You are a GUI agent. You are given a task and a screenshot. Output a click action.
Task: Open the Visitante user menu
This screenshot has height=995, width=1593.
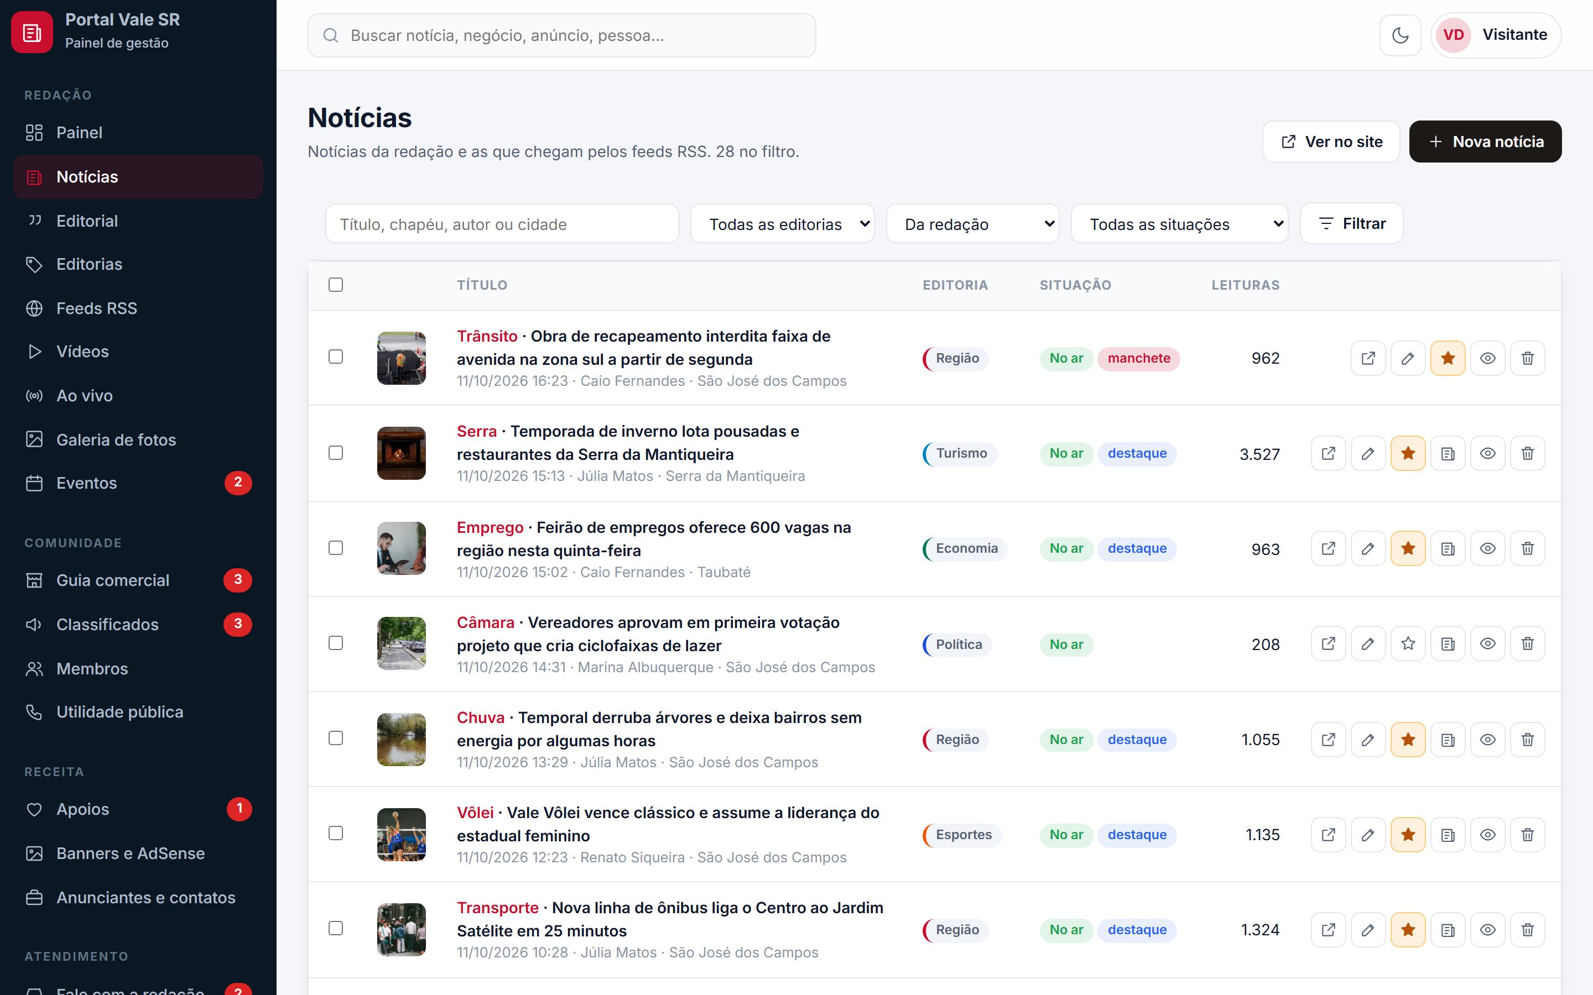pyautogui.click(x=1496, y=35)
